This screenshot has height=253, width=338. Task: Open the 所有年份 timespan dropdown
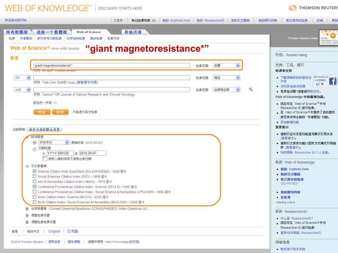(54, 142)
